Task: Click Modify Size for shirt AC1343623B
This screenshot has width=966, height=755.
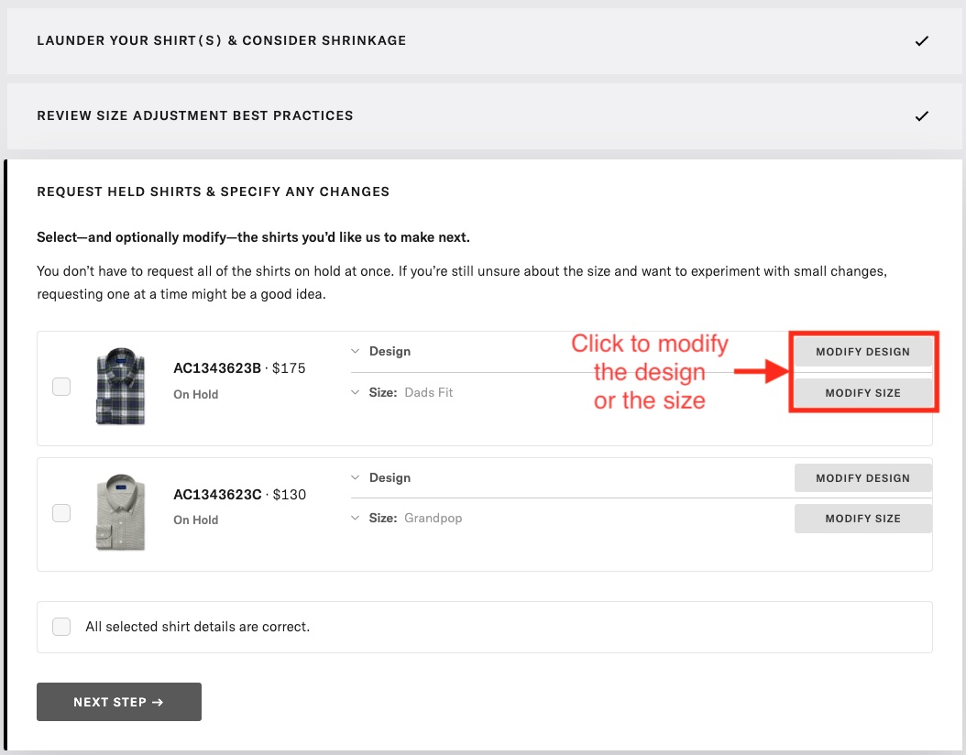Action: (x=862, y=392)
